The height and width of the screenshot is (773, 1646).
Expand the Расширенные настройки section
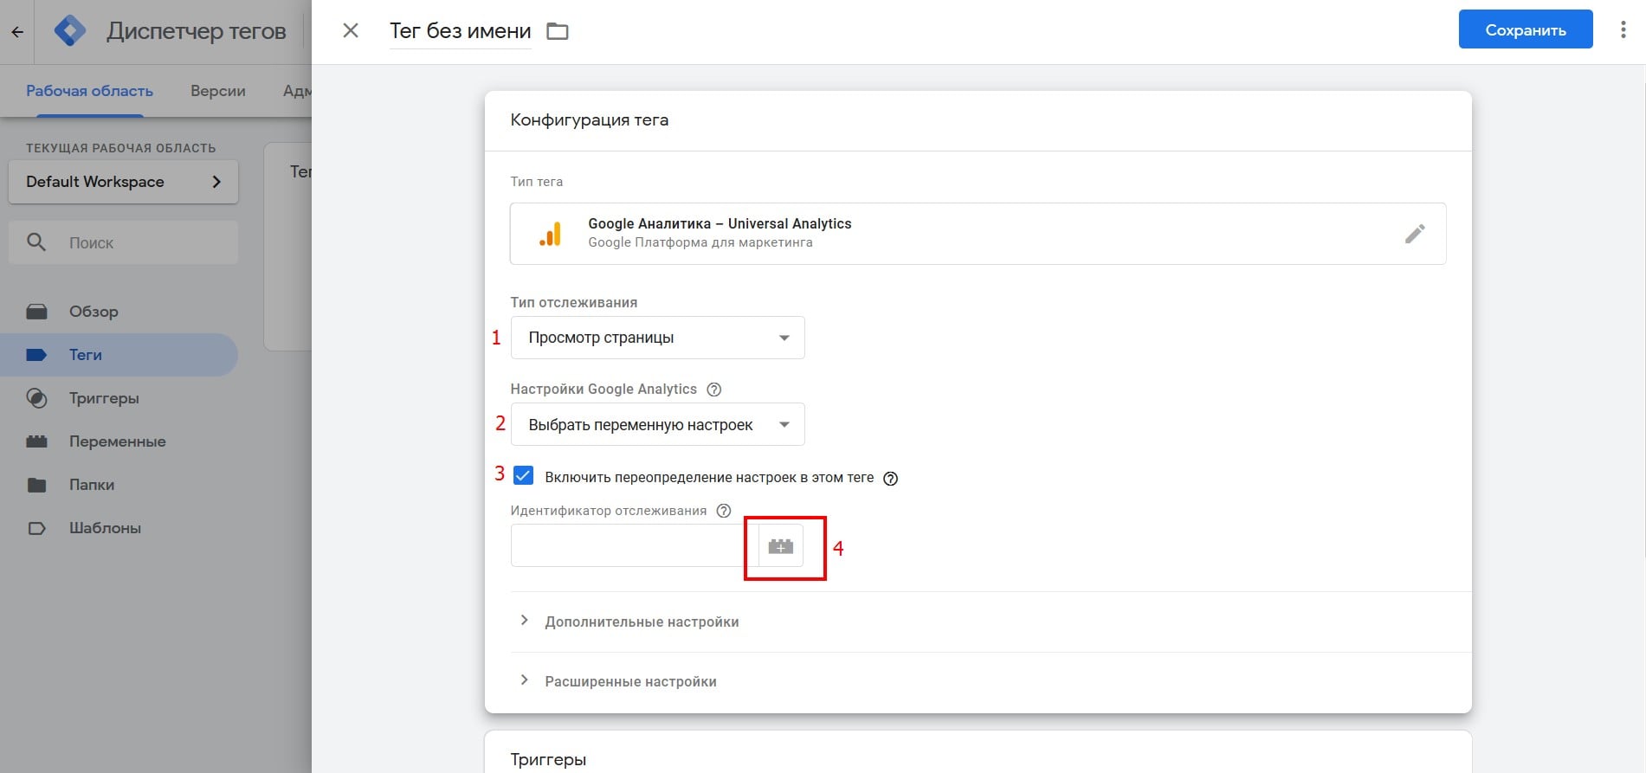pos(629,681)
